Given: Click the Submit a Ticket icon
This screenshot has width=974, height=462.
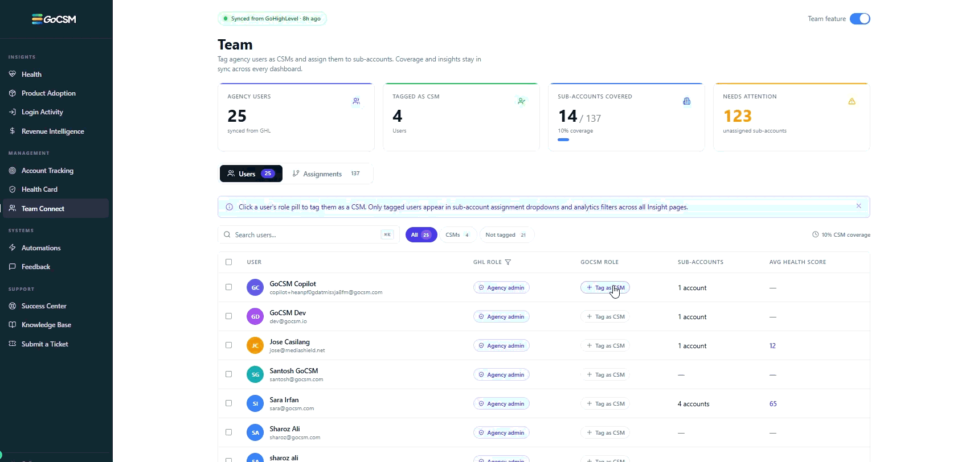Looking at the screenshot, I should click(13, 344).
